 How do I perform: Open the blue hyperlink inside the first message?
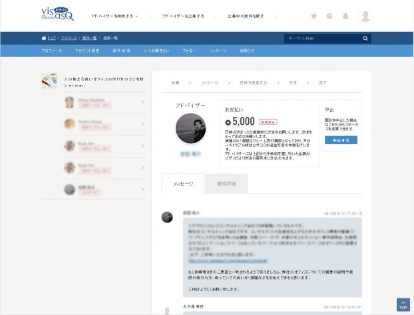coord(228,261)
